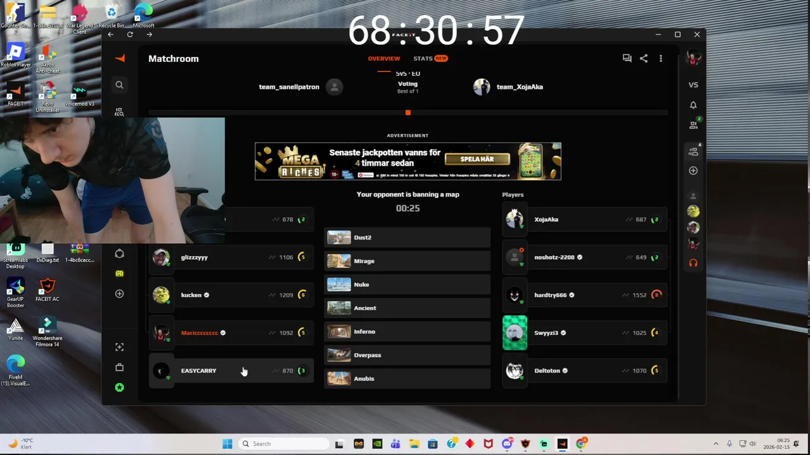Go back with the FACEIT back arrow
Viewport: 810px width, 455px height.
click(110, 35)
